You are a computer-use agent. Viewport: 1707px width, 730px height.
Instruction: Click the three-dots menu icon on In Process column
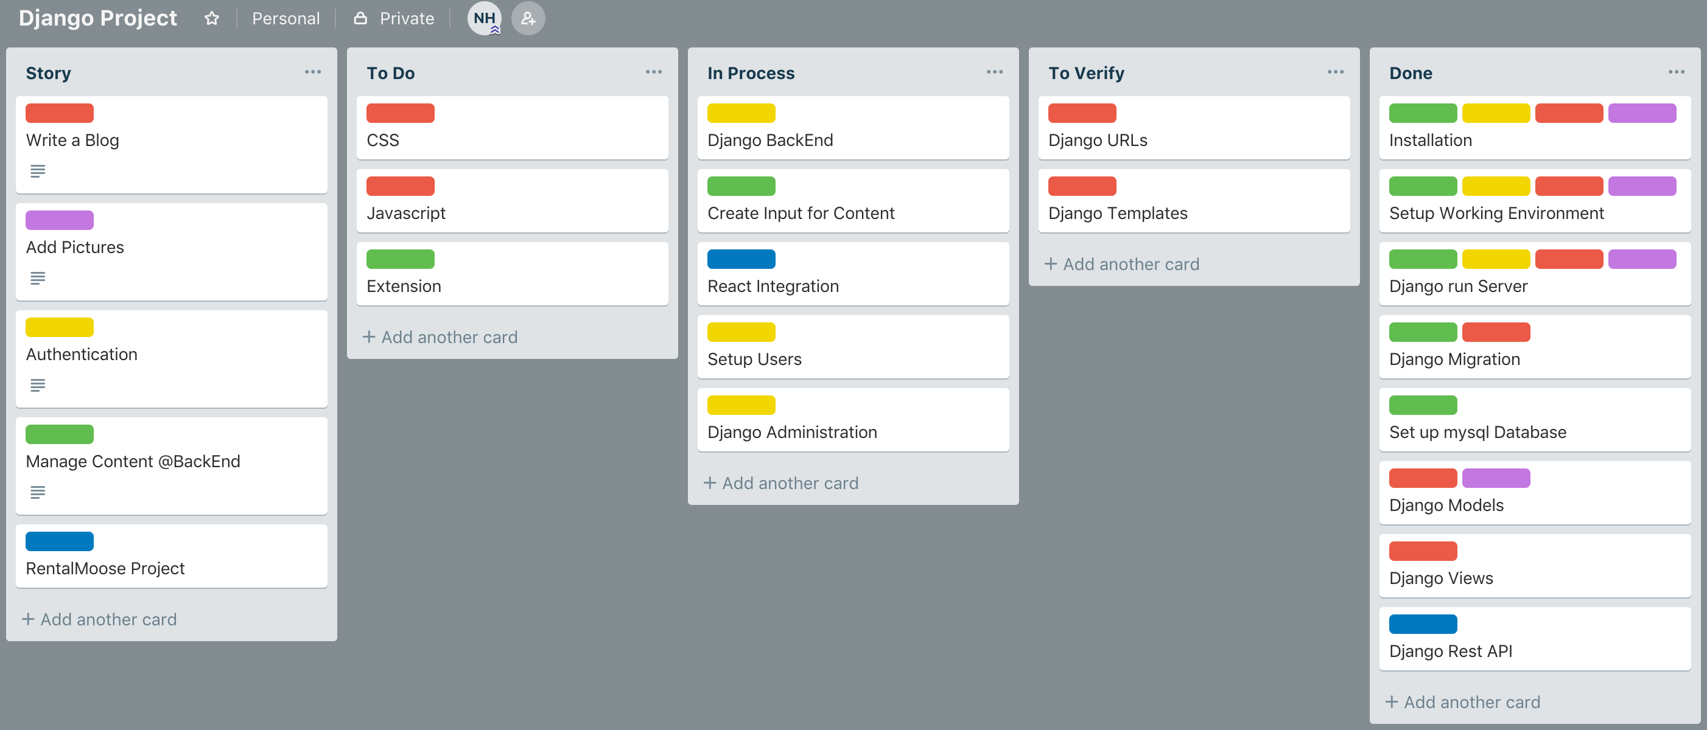pyautogui.click(x=994, y=72)
